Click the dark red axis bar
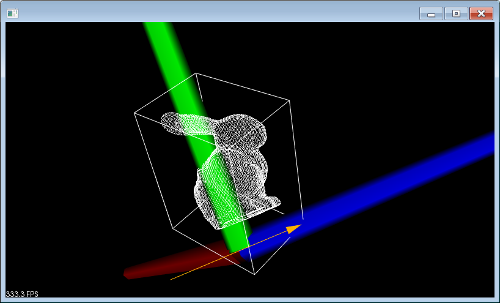500x303 pixels. point(182,260)
